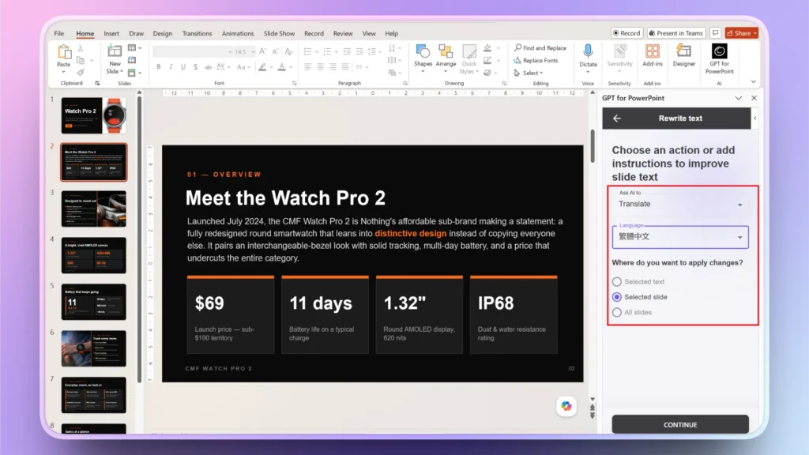The image size is (809, 455).
Task: Switch to the Animations tab
Action: [x=238, y=33]
